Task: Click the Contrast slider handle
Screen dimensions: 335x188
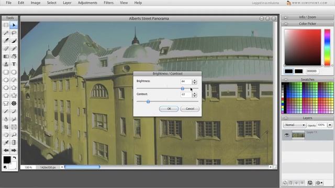Action: 148,101
